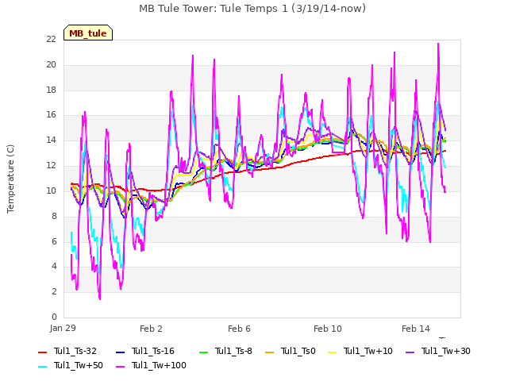Toggle the Tul1_Ts-32 legend entry
The height and width of the screenshot is (381, 508).
pos(67,351)
